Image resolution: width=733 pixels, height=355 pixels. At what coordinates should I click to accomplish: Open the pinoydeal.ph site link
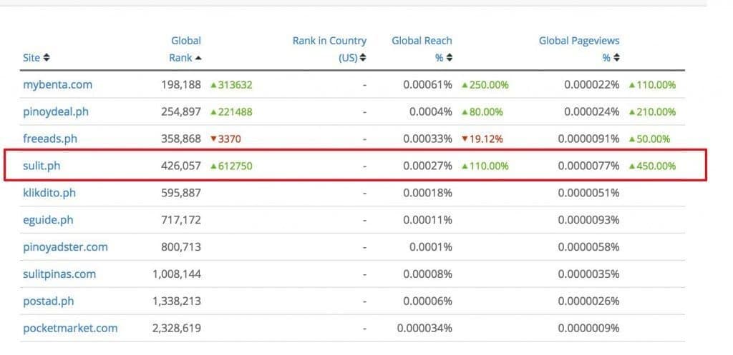click(56, 112)
